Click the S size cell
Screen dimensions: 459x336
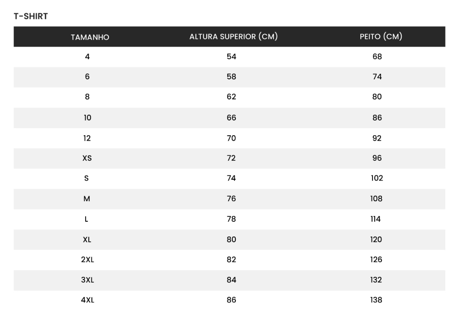(x=87, y=178)
